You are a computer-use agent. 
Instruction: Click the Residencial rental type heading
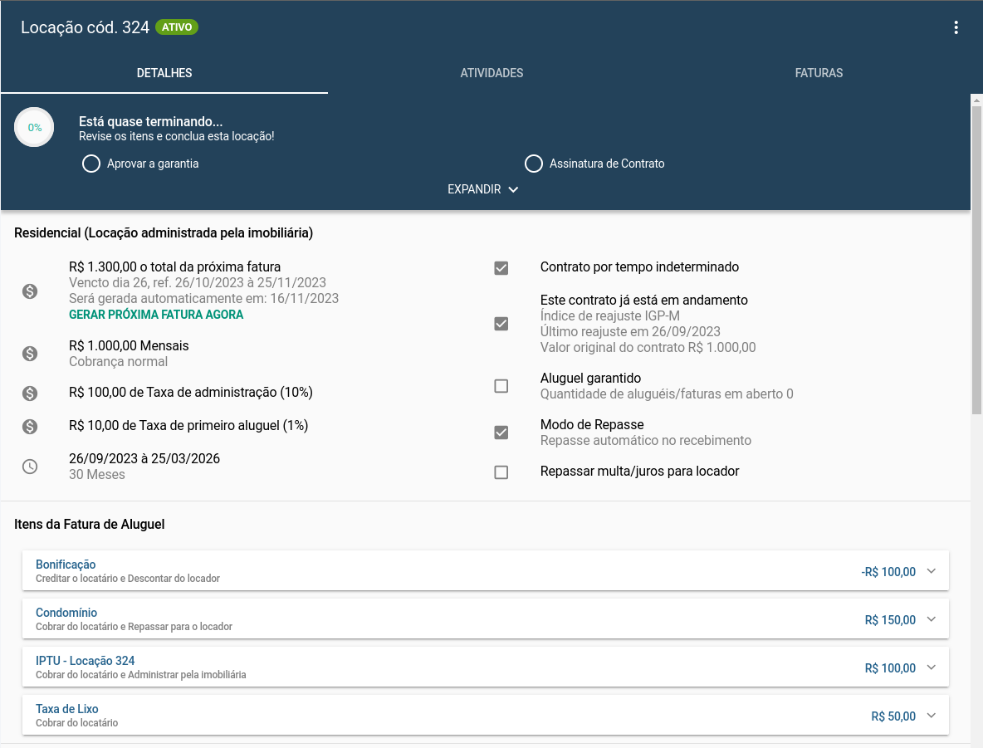[164, 233]
